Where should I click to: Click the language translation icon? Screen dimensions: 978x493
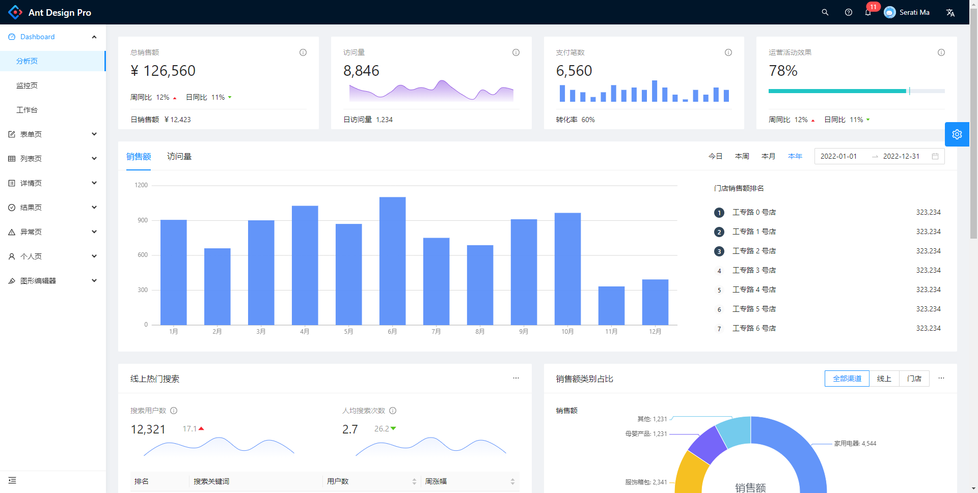[x=950, y=13]
